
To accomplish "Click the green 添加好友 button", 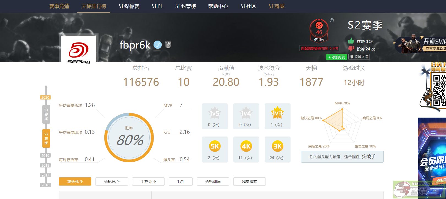I will pyautogui.click(x=336, y=57).
